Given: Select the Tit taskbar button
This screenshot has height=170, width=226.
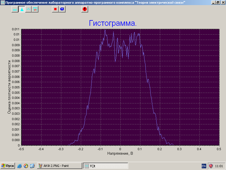Looking at the screenshot, I should point(105,166).
